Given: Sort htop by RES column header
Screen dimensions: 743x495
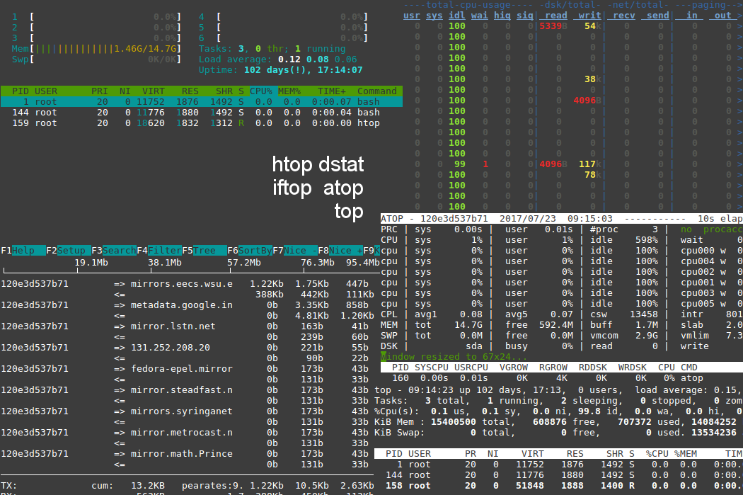Looking at the screenshot, I should 190,91.
